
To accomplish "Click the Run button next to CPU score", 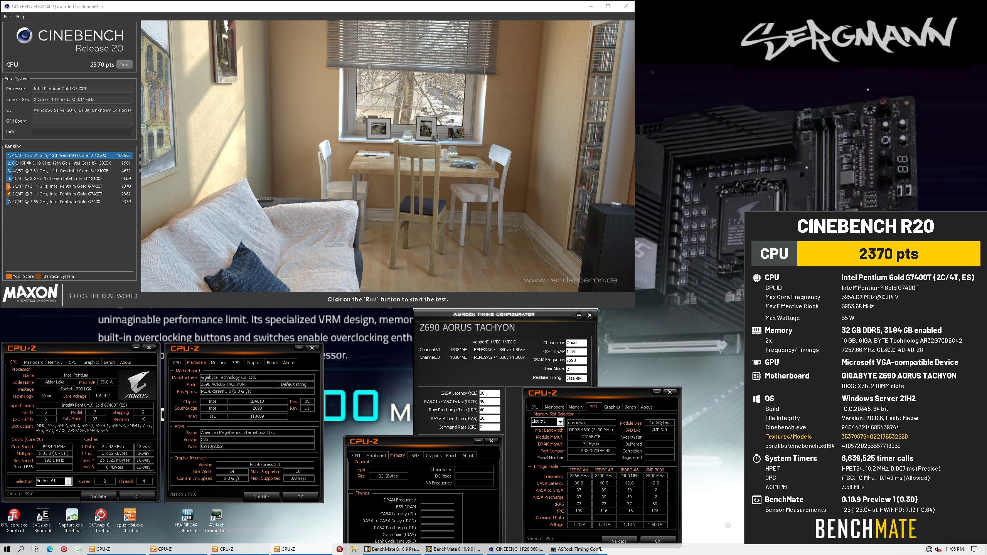I will pos(124,65).
